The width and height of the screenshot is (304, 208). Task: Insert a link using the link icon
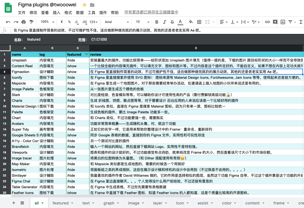pos(267,22)
